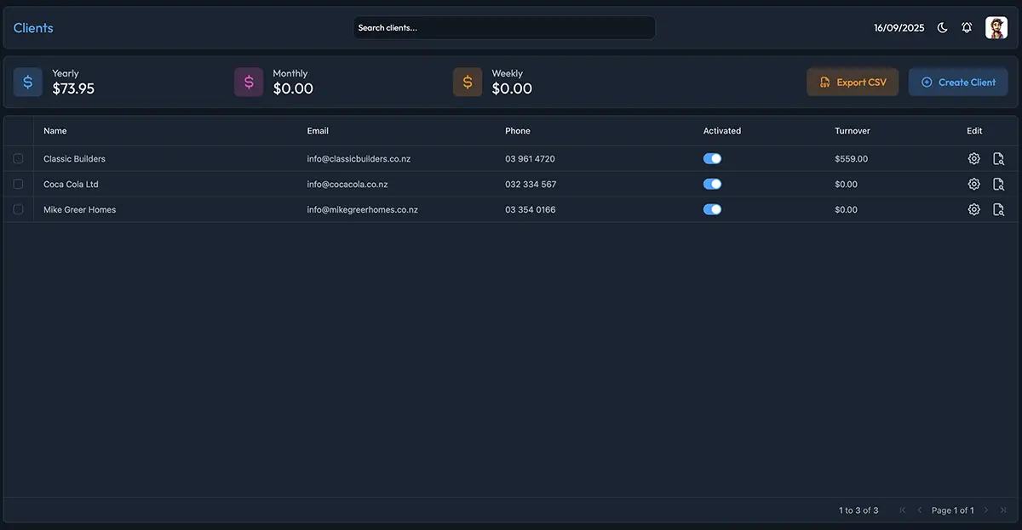Turn off Mike Greer Homes activation toggle
This screenshot has width=1022, height=530.
pyautogui.click(x=712, y=210)
